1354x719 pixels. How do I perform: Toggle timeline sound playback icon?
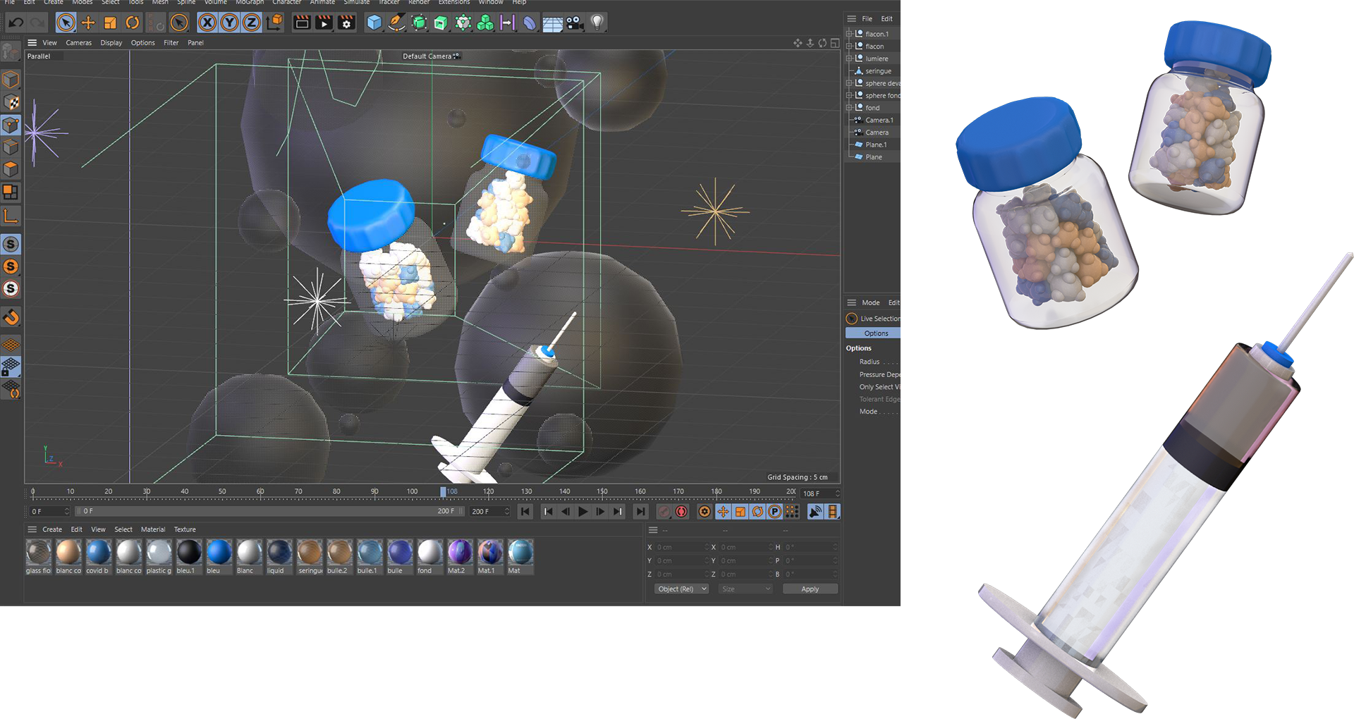(815, 512)
